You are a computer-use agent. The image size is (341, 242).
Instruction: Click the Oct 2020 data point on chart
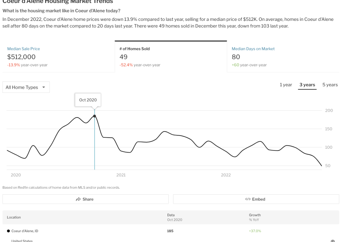point(95,116)
